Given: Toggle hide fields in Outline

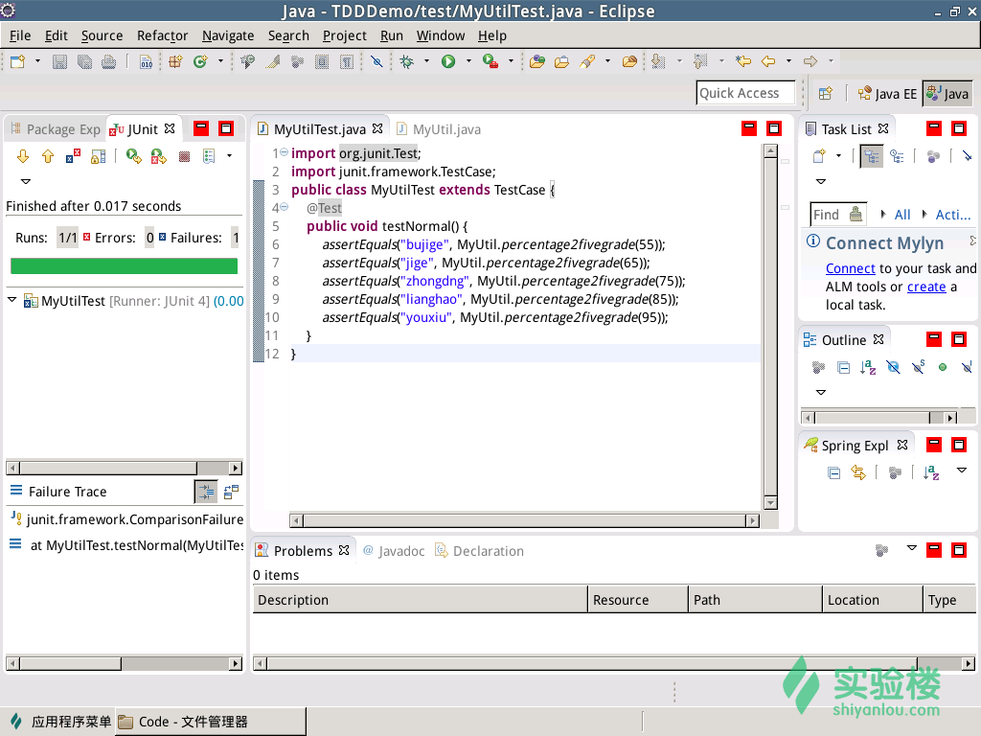Looking at the screenshot, I should click(894, 367).
